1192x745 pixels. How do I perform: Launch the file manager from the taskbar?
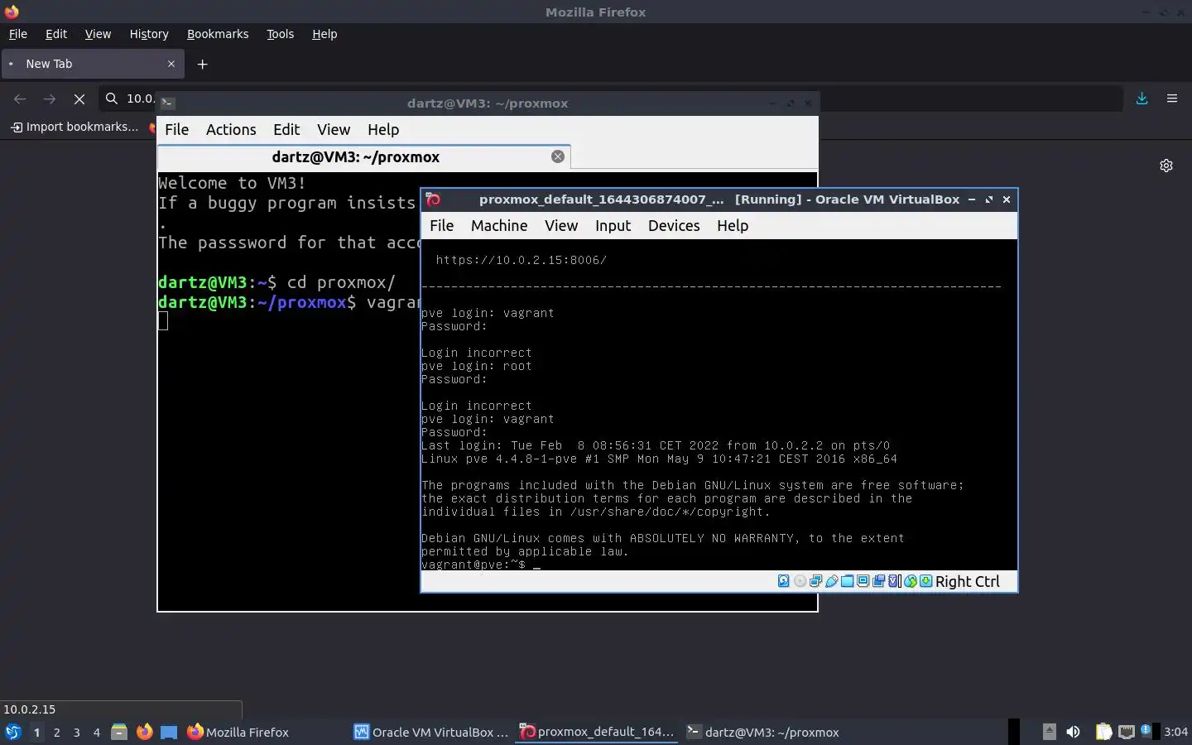coord(119,732)
